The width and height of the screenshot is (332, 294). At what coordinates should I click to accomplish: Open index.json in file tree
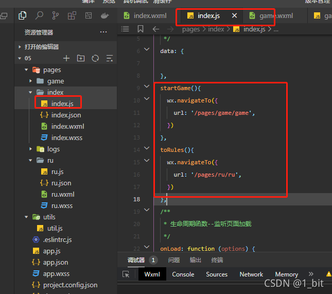pyautogui.click(x=66, y=115)
